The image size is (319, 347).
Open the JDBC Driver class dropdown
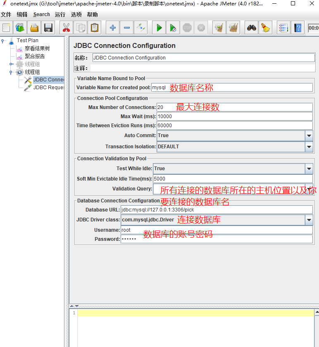pyautogui.click(x=309, y=220)
